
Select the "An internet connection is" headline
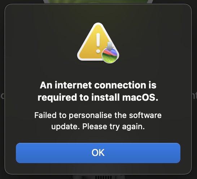pos(98,85)
